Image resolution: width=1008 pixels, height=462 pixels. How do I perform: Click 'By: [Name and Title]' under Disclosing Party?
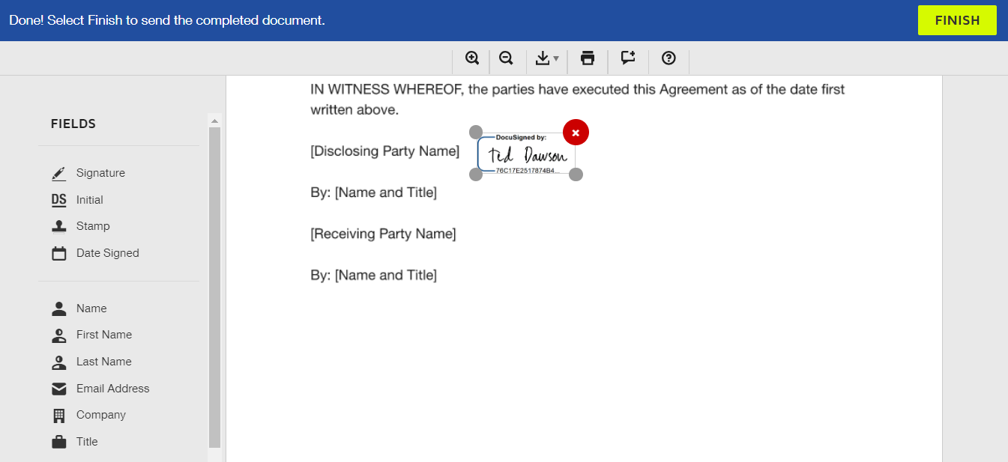[x=373, y=192]
